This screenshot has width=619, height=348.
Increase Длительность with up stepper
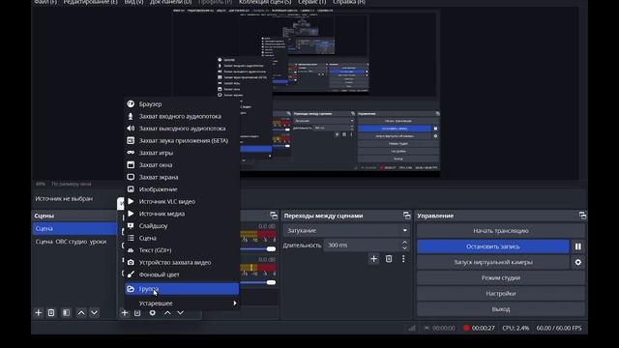click(x=404, y=243)
